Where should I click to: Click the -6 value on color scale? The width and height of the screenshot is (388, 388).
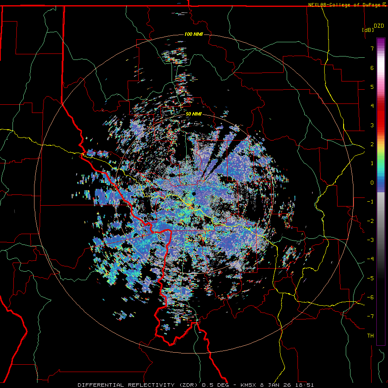click(370, 297)
